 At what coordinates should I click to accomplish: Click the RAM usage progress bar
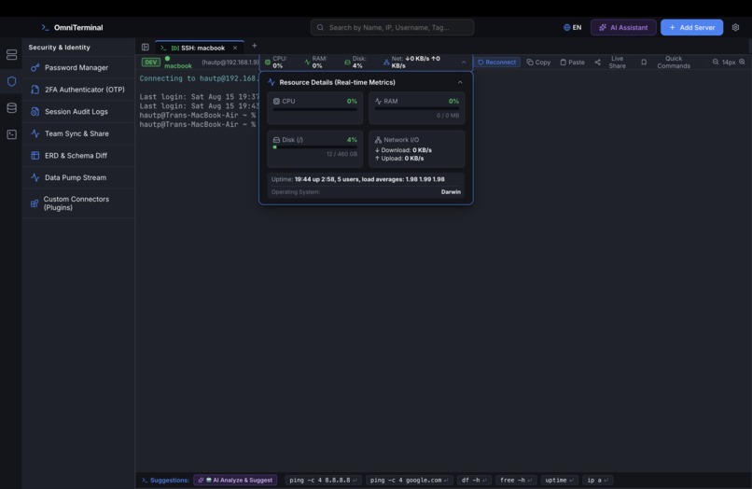[x=416, y=109]
